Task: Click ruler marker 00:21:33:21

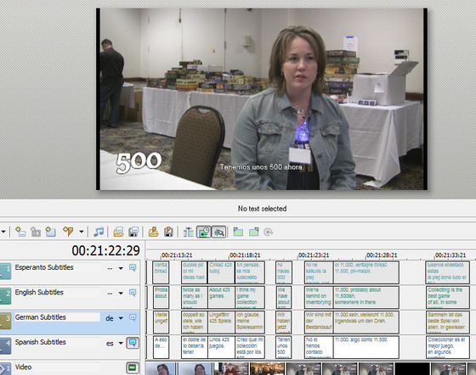Action: point(450,255)
